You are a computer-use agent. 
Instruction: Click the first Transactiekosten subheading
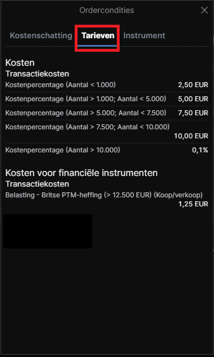(x=37, y=74)
